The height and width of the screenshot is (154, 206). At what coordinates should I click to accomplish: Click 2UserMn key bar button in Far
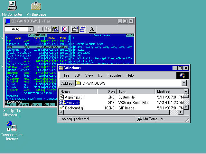23,105
